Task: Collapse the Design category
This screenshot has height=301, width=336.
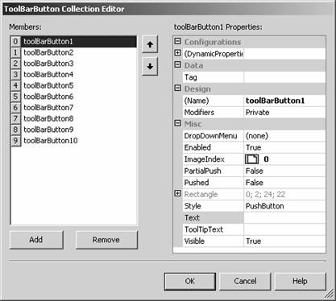Action: point(177,88)
